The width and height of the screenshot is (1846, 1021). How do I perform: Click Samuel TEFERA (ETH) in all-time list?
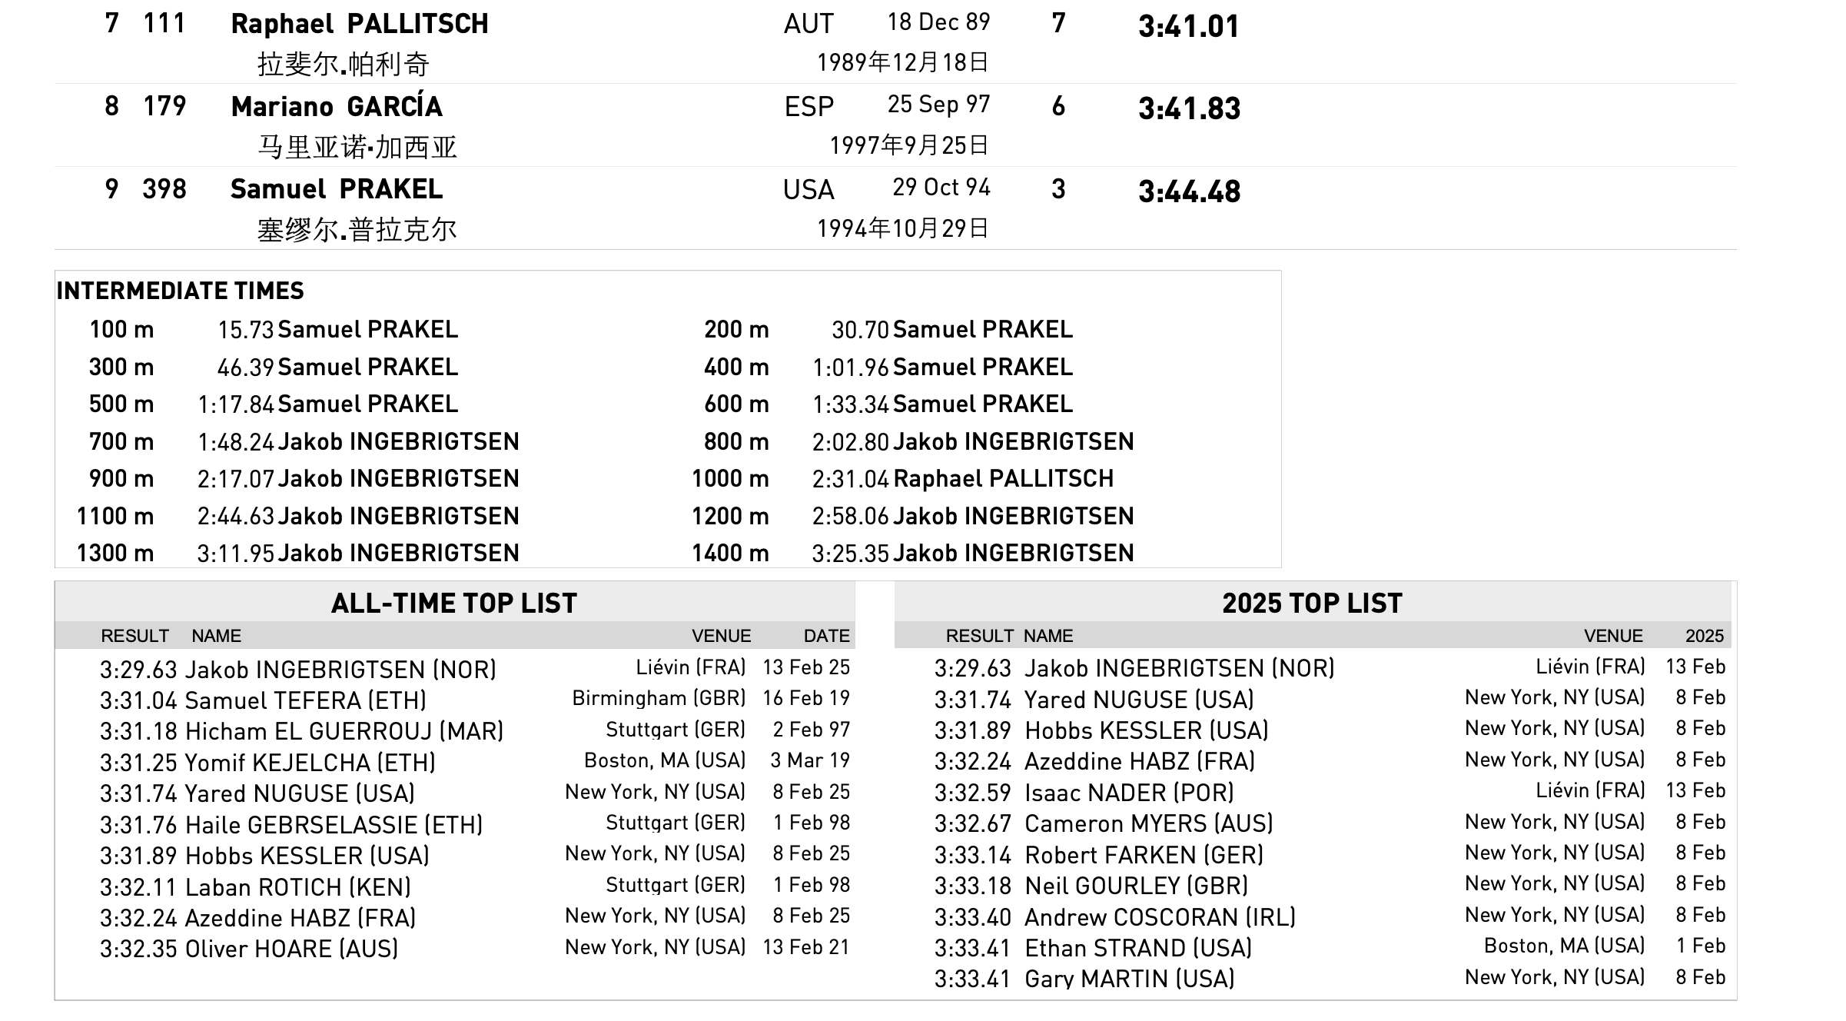305,700
